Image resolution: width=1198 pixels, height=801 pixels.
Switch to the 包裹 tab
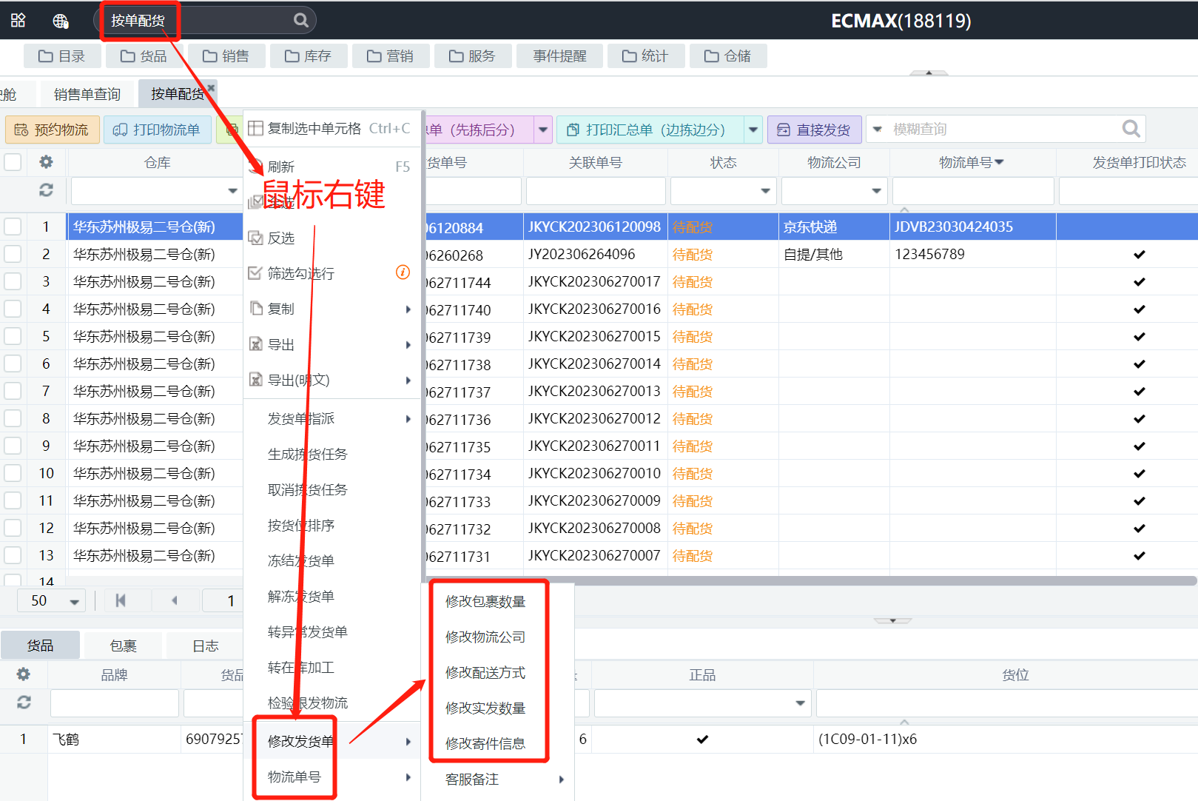123,646
